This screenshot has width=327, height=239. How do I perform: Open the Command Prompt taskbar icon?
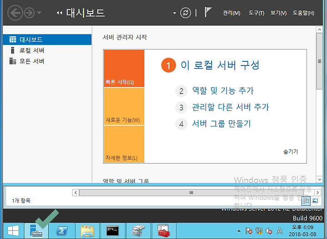click(x=113, y=231)
